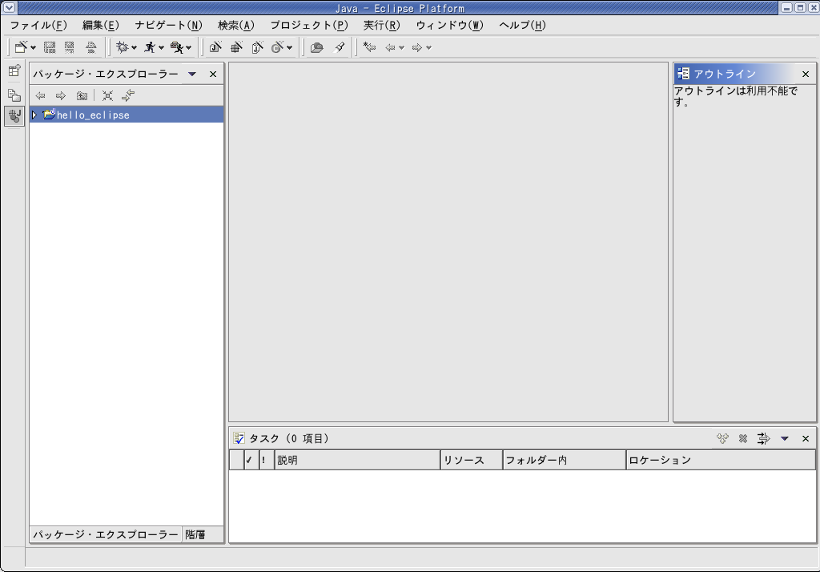Open the プロジェクト(P) menu

click(x=308, y=25)
